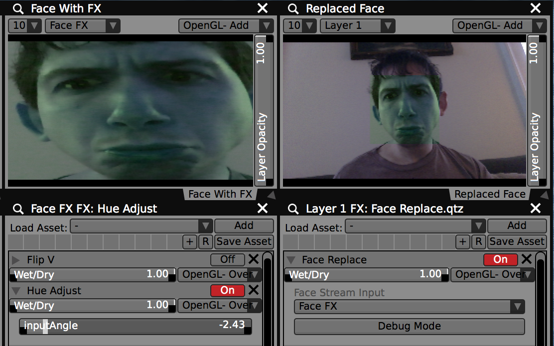The width and height of the screenshot is (554, 346).
Task: Adjust Layer Opacity slider in Face With FX
Action: [263, 110]
